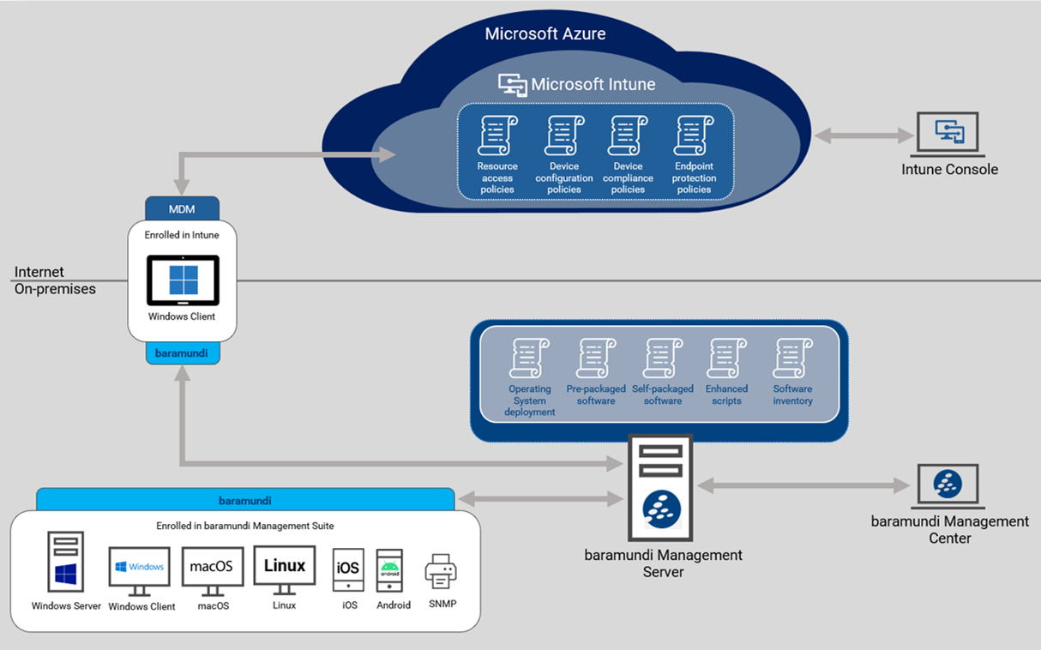
Task: Select the Resource access policies scroll icon
Action: coord(497,135)
